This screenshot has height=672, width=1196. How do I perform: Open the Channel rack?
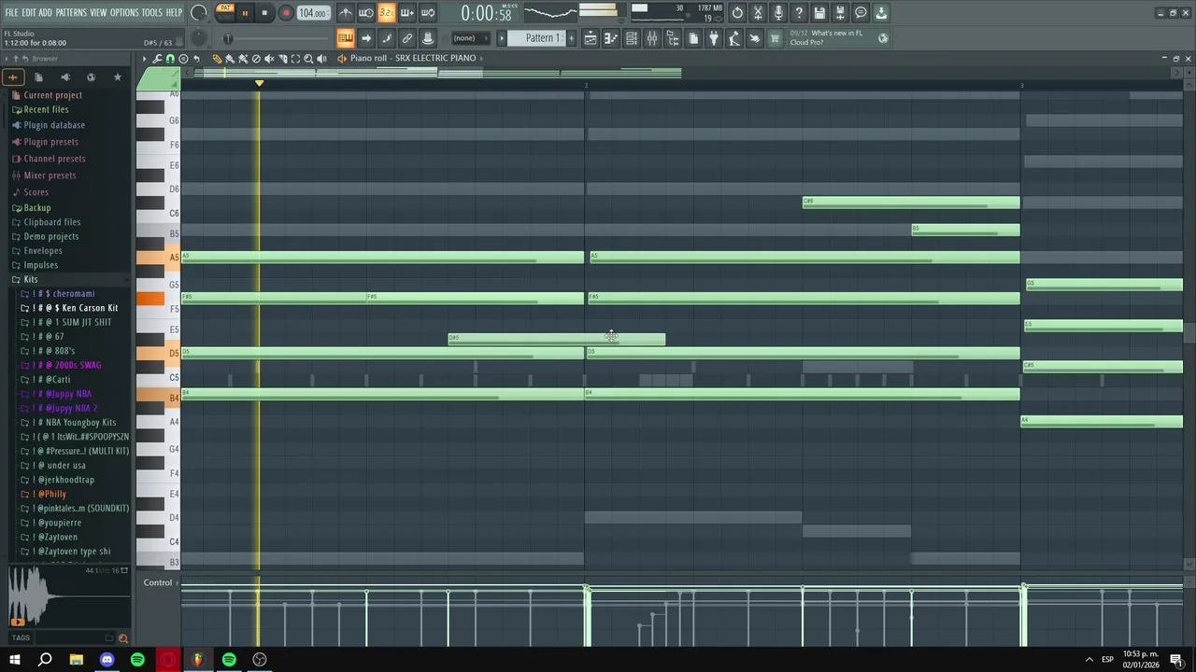click(632, 38)
